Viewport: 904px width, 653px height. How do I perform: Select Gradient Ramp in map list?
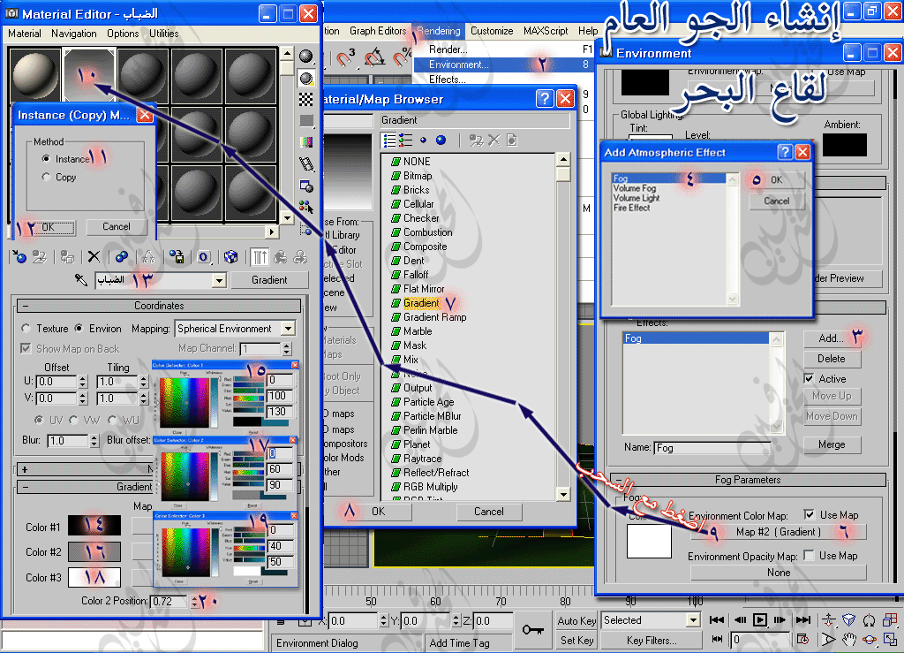tap(434, 317)
